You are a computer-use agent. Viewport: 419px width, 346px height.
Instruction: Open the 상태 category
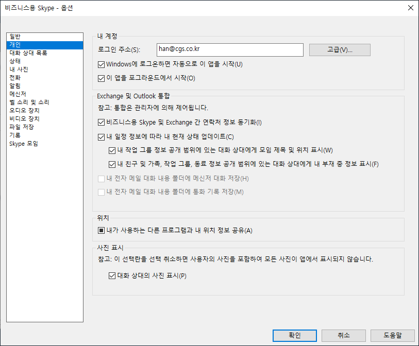click(45, 61)
